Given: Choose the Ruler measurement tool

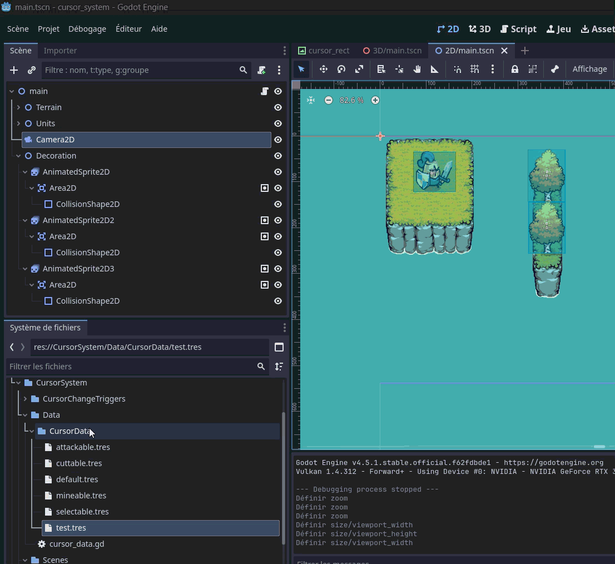Looking at the screenshot, I should 435,69.
